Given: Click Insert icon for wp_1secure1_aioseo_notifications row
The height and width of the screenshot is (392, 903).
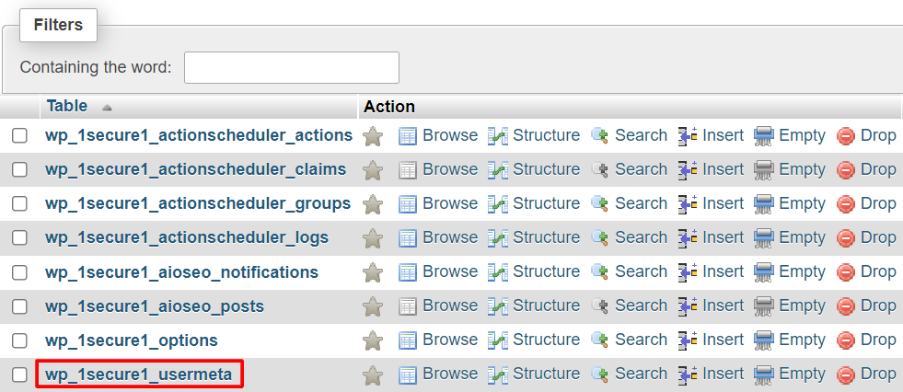Looking at the screenshot, I should [688, 272].
